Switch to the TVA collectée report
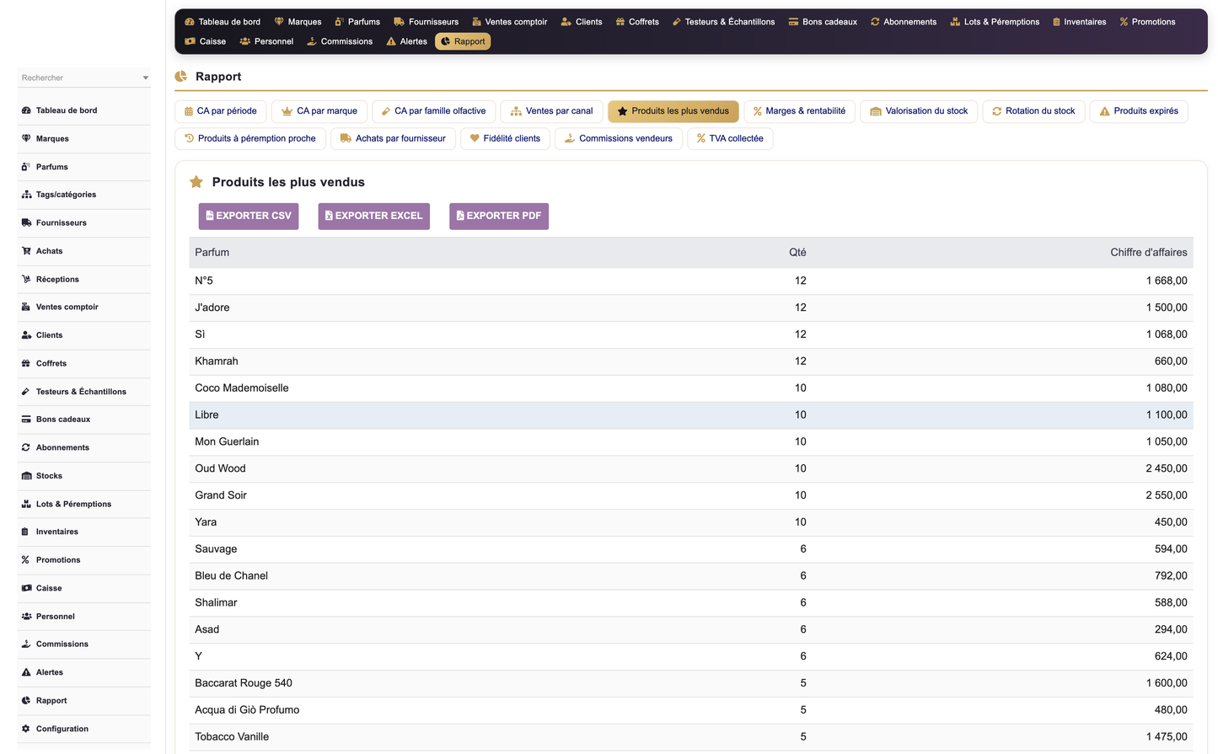The width and height of the screenshot is (1218, 754). pos(730,138)
